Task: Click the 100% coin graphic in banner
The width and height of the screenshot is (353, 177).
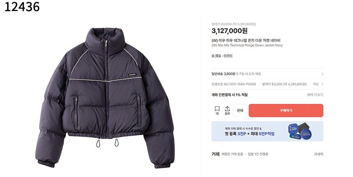Action: click(306, 134)
